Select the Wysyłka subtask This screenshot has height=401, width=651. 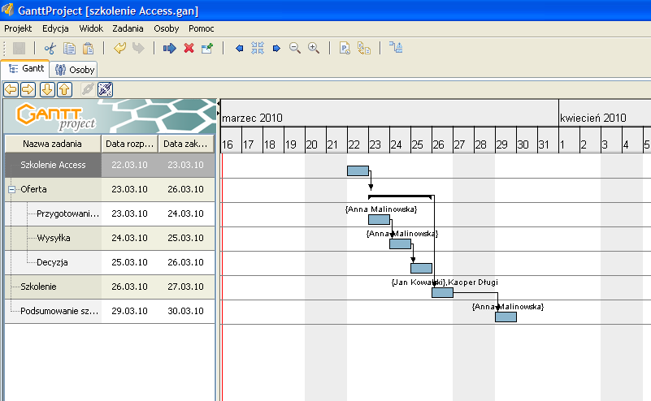[x=54, y=238]
